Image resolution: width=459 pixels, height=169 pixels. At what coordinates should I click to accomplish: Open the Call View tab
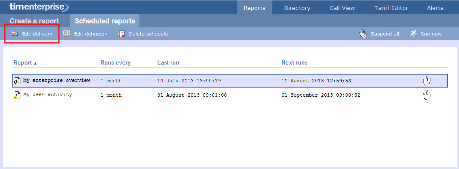(342, 8)
